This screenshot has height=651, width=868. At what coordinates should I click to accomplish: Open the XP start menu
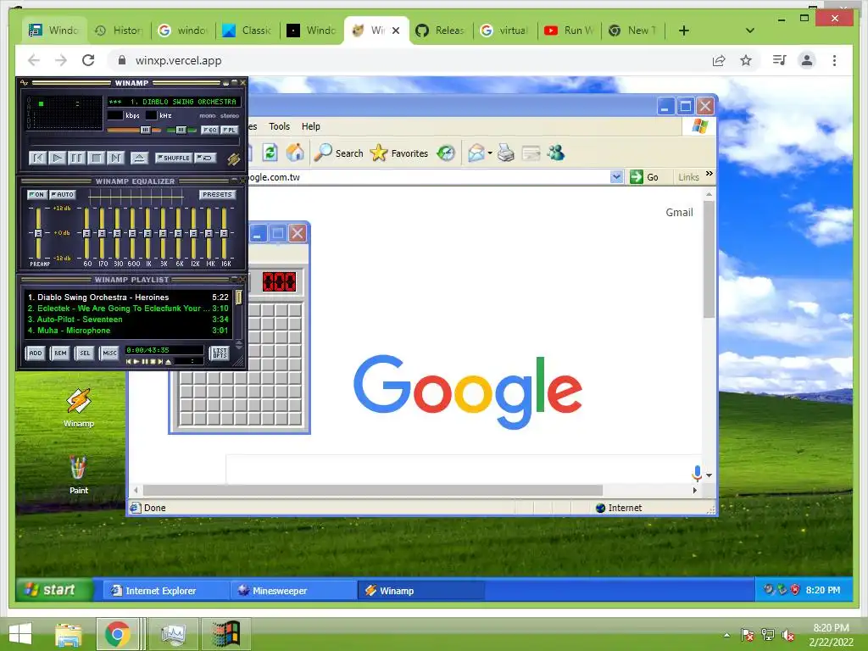coord(53,590)
